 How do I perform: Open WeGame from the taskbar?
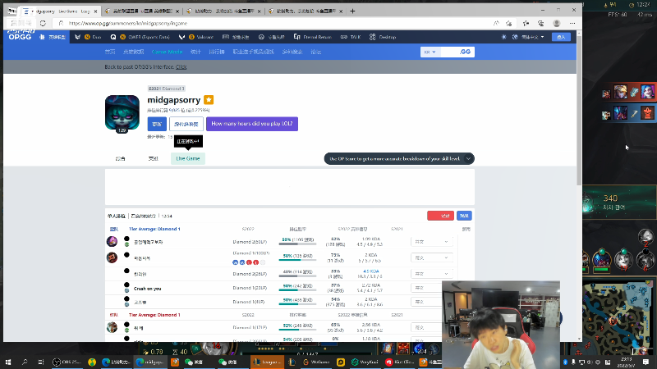pyautogui.click(x=317, y=362)
